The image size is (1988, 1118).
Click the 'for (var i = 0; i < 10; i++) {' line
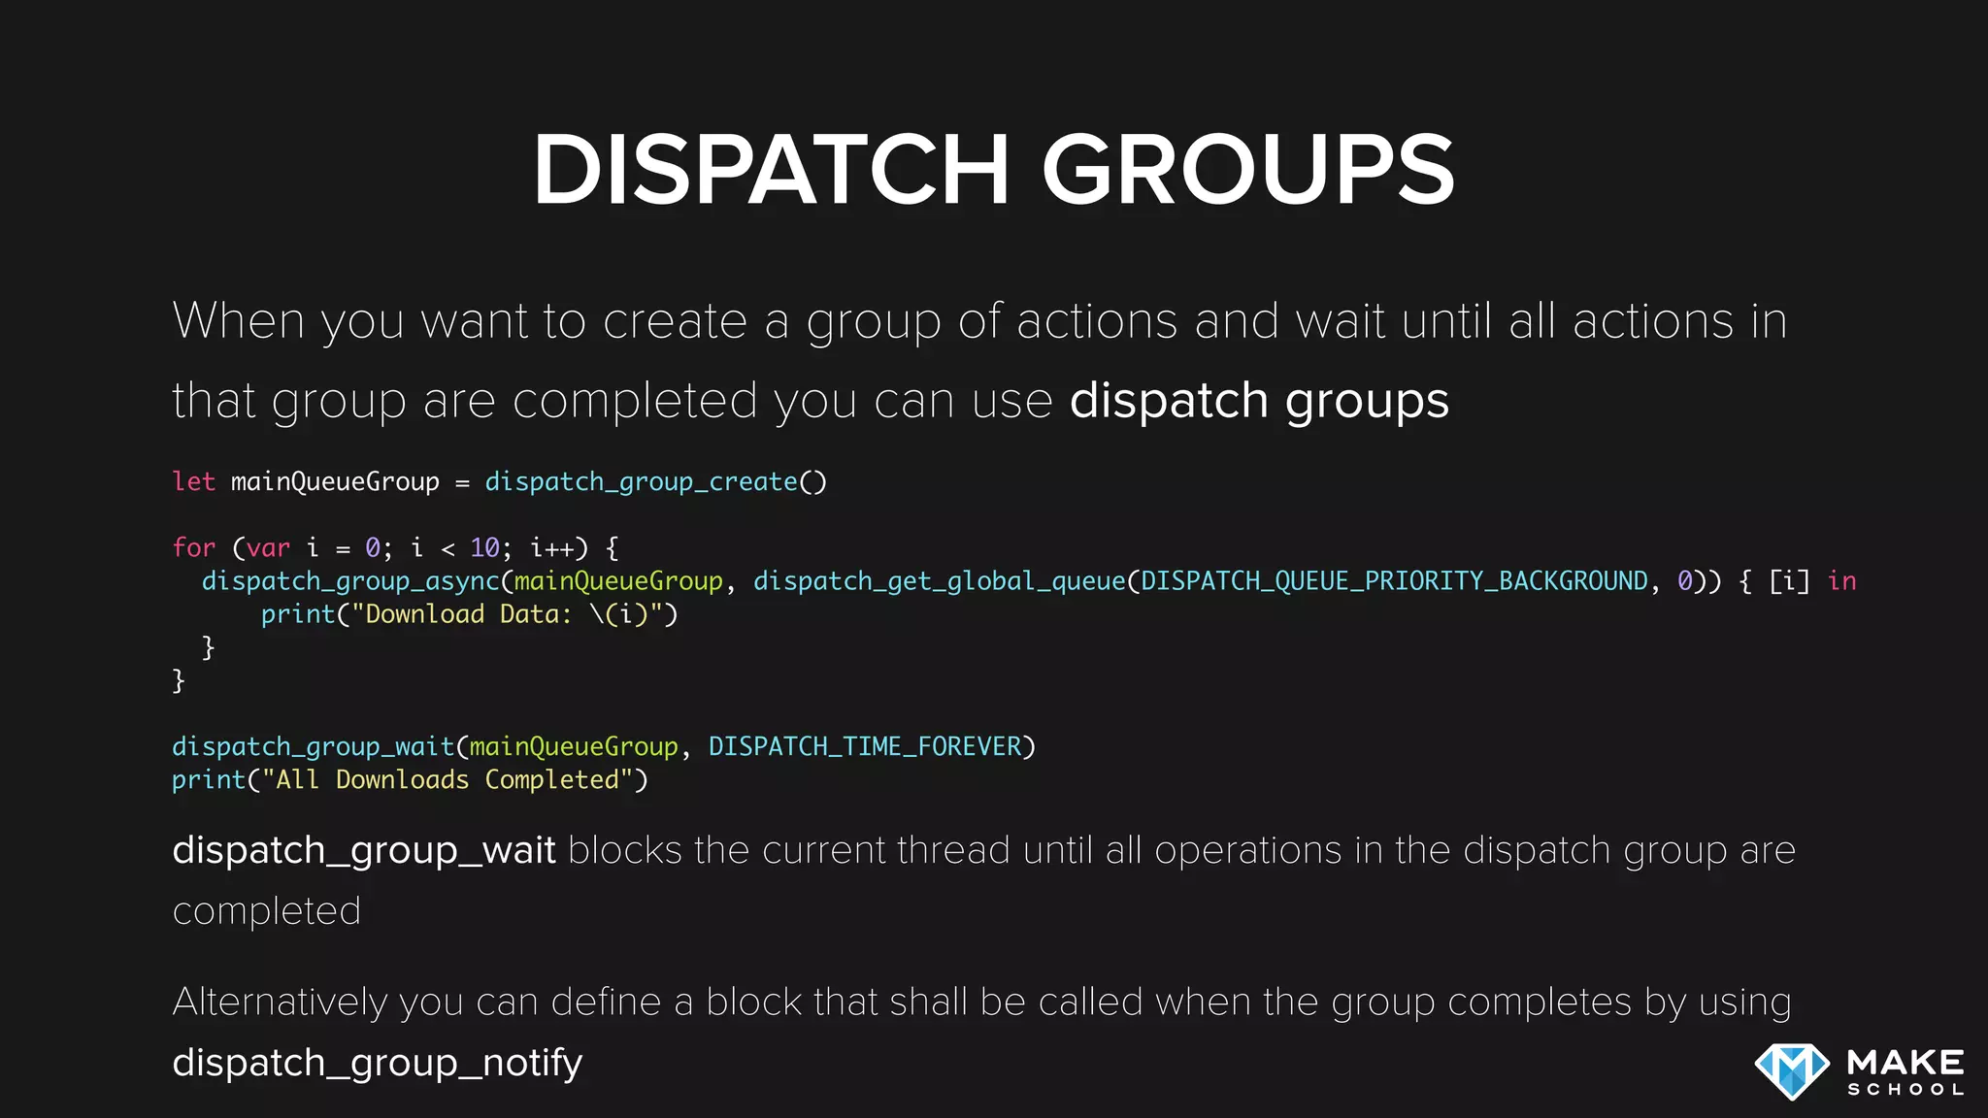point(395,548)
